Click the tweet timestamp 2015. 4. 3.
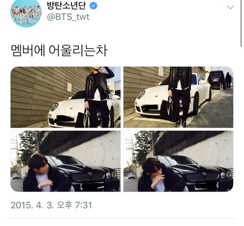 point(33,205)
